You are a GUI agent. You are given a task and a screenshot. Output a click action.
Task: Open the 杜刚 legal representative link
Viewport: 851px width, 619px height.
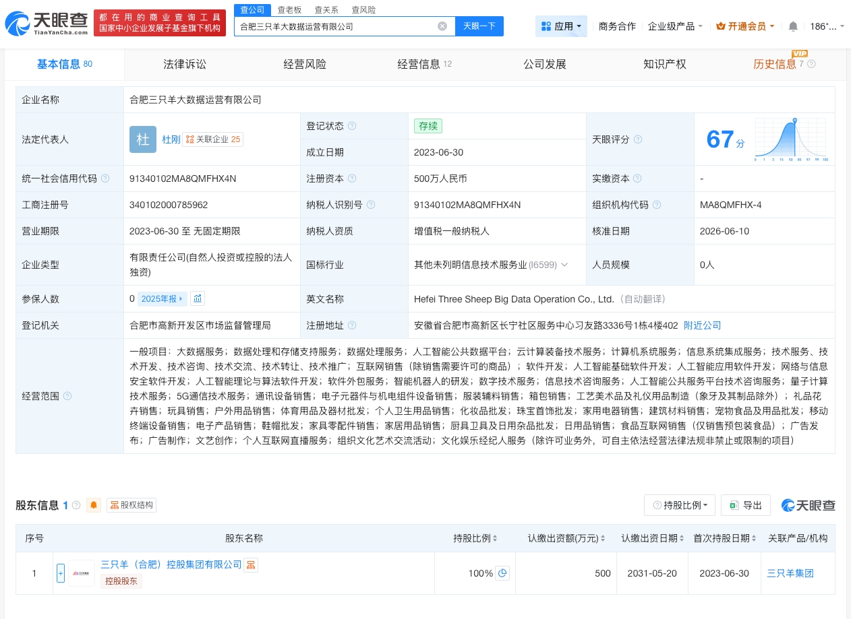[171, 139]
